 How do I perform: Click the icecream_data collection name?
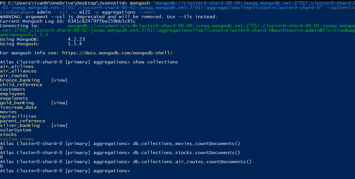(x=18, y=107)
